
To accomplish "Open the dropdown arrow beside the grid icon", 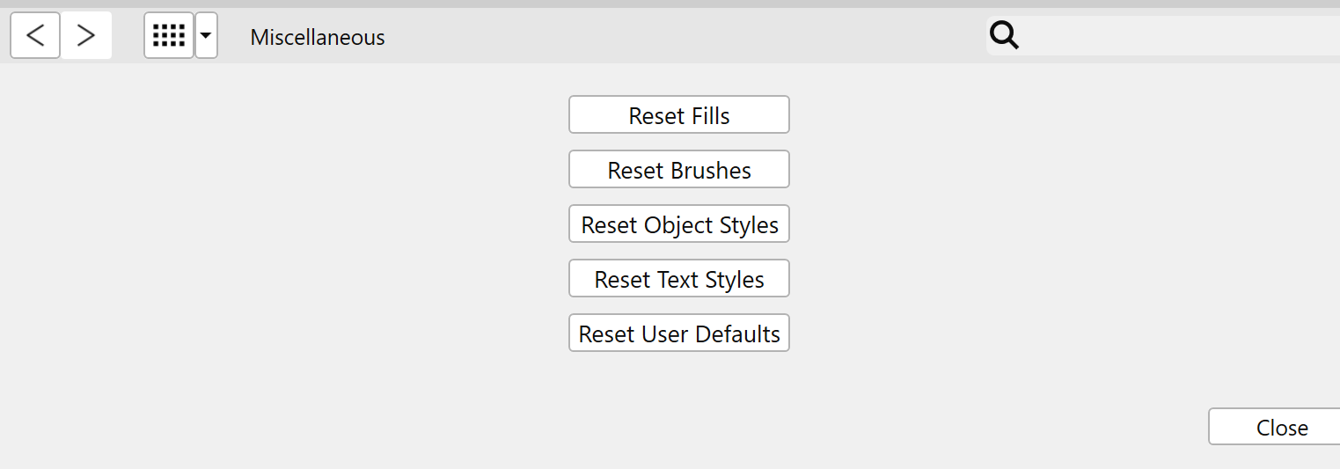I will [x=206, y=35].
